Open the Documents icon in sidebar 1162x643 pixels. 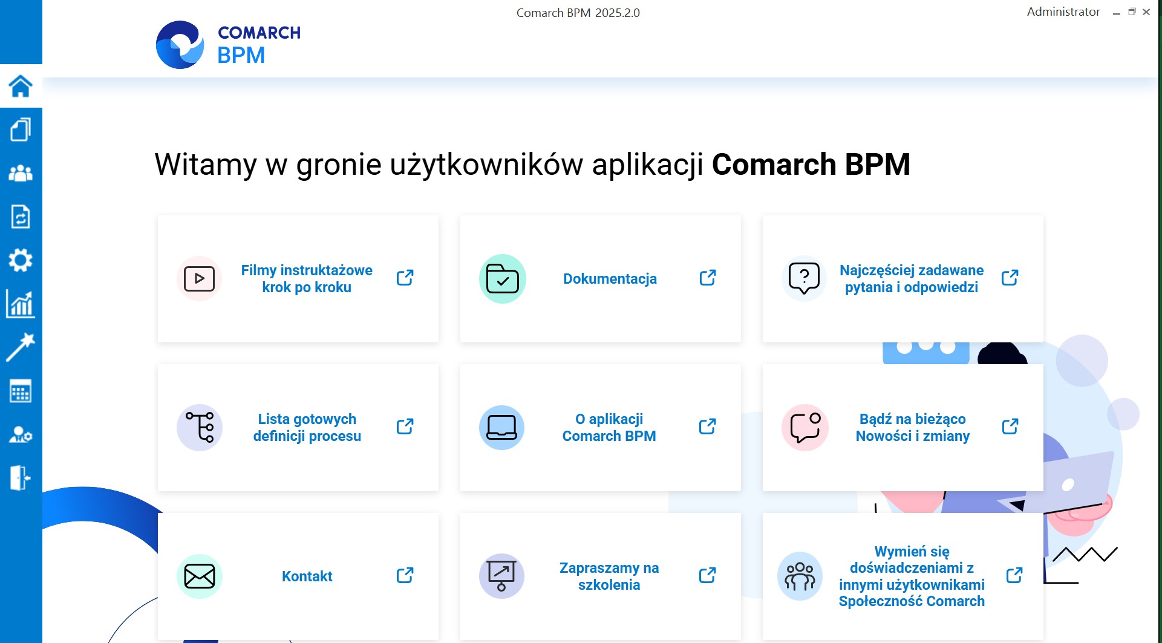tap(21, 129)
